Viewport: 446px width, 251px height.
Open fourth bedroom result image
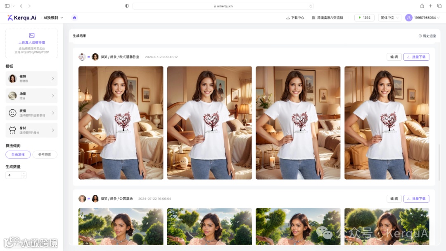pos(387,123)
